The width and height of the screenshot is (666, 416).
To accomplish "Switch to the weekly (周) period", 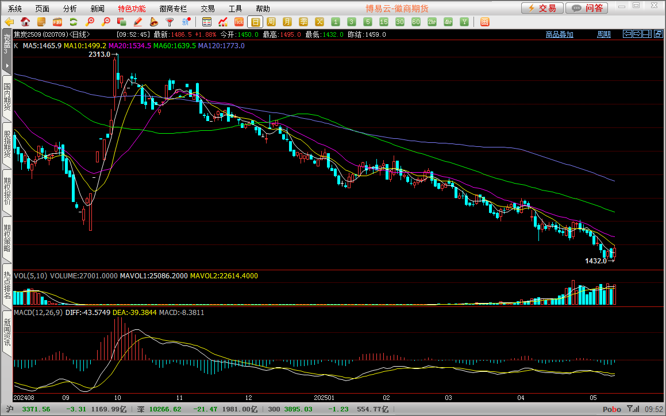I will 271,22.
